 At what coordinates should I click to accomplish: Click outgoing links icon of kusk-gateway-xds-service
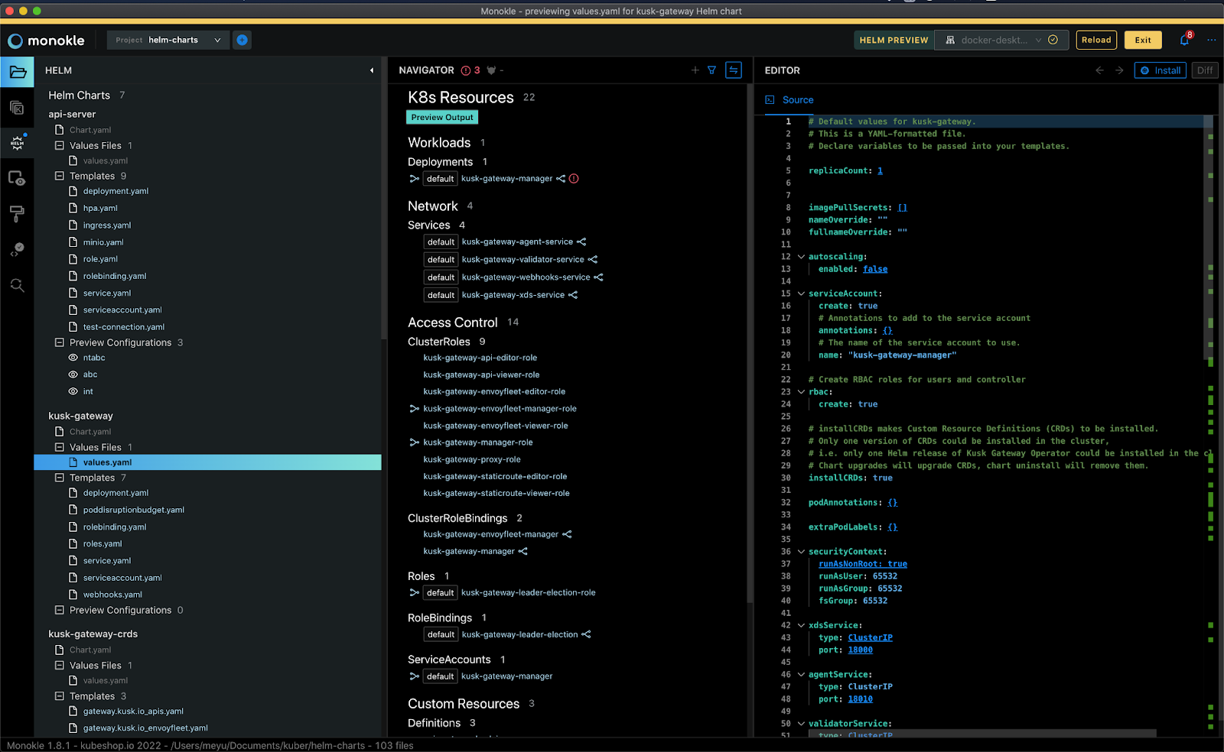pyautogui.click(x=573, y=295)
